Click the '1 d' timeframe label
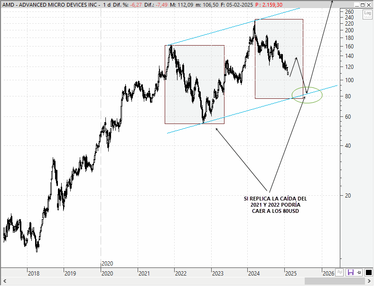Screen dimensions: 374x286 point(107,5)
